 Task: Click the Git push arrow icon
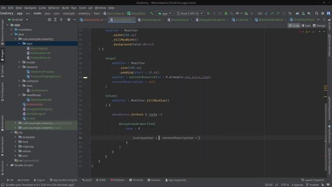278,14
